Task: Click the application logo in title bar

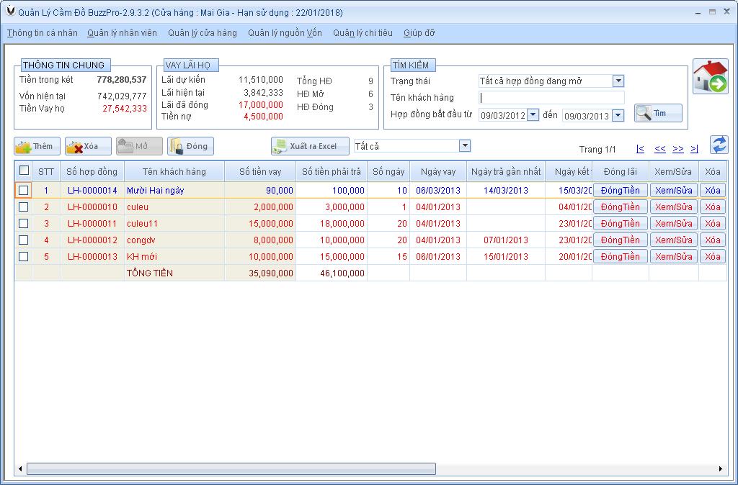Action: coord(10,11)
